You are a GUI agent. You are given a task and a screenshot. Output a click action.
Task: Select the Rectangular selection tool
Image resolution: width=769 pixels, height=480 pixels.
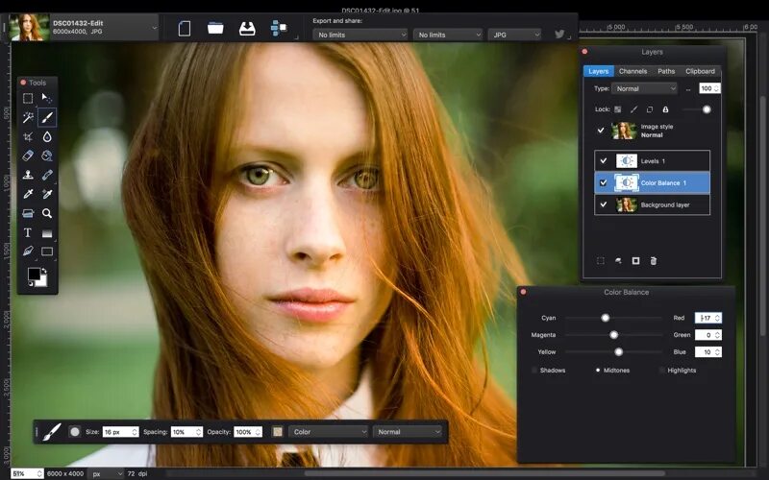(x=28, y=99)
